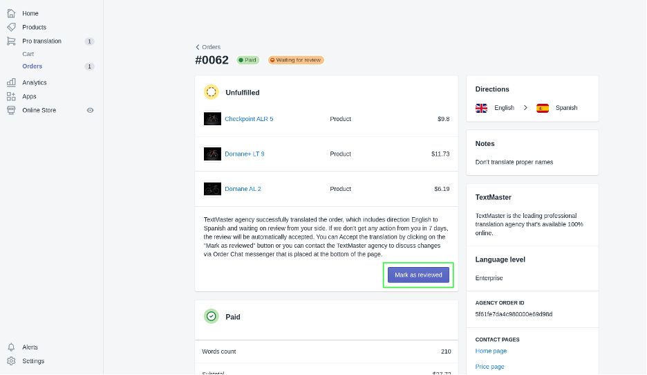Screen dimensions: 647x375
Task: Click the Products tag icon
Action: click(11, 27)
